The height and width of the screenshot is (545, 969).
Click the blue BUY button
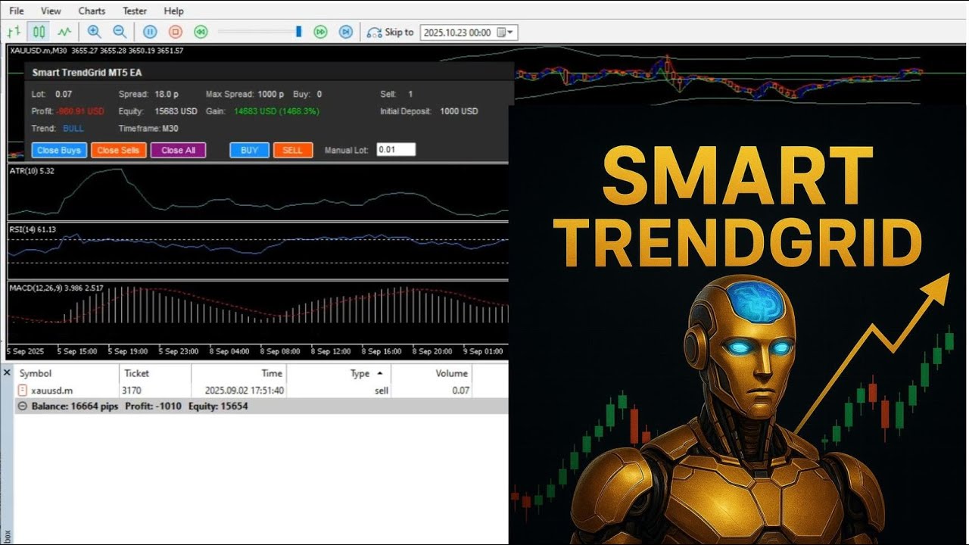pyautogui.click(x=249, y=150)
